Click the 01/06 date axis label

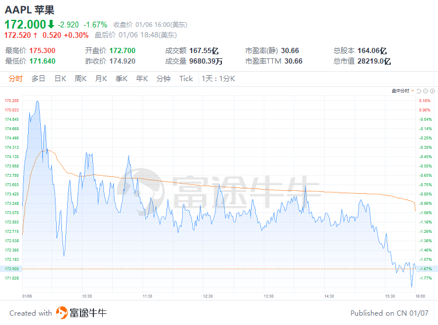pos(27,296)
